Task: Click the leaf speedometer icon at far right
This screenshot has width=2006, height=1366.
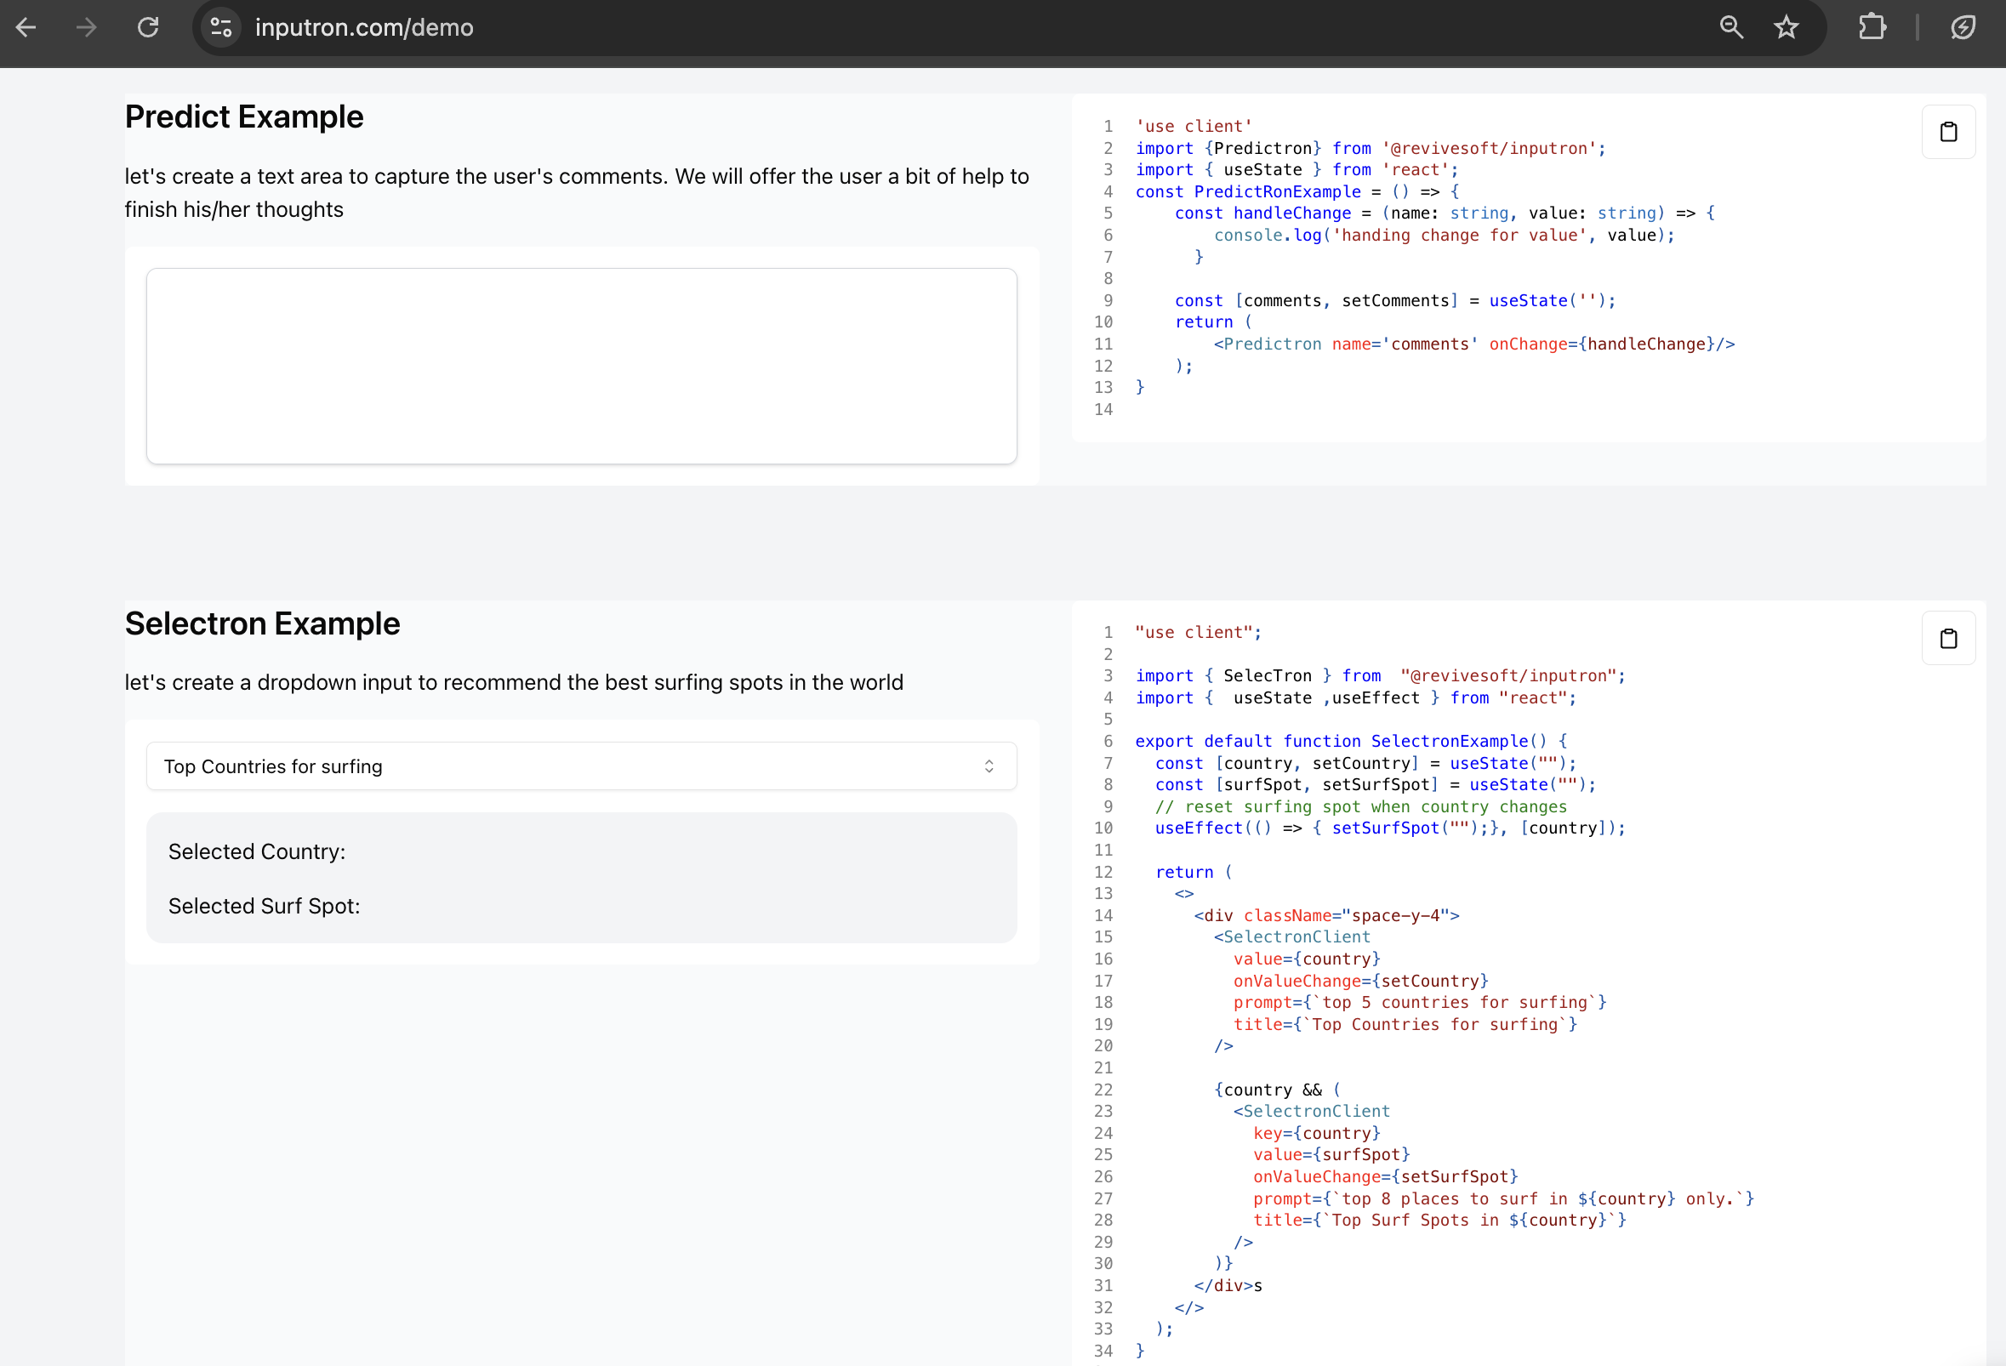Action: click(x=1963, y=27)
